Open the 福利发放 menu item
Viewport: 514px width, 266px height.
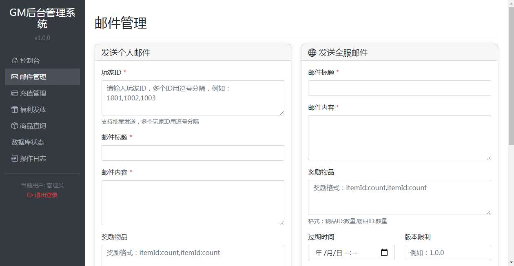[33, 110]
